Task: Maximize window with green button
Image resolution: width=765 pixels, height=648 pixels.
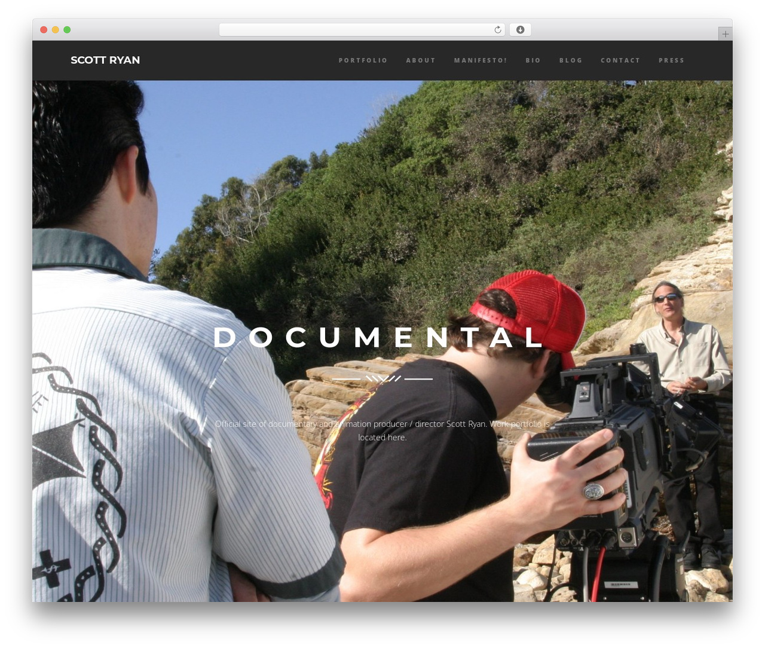Action: click(x=67, y=30)
